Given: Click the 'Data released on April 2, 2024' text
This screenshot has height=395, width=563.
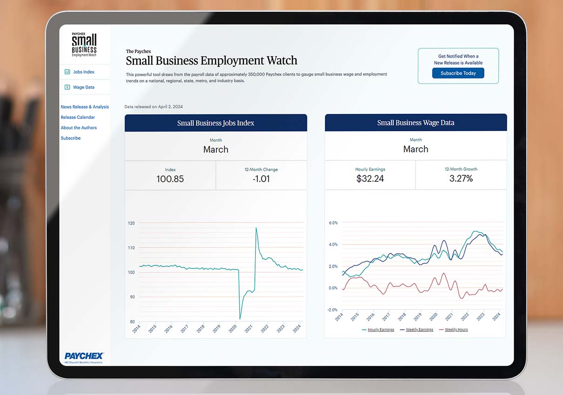Looking at the screenshot, I should pos(154,107).
